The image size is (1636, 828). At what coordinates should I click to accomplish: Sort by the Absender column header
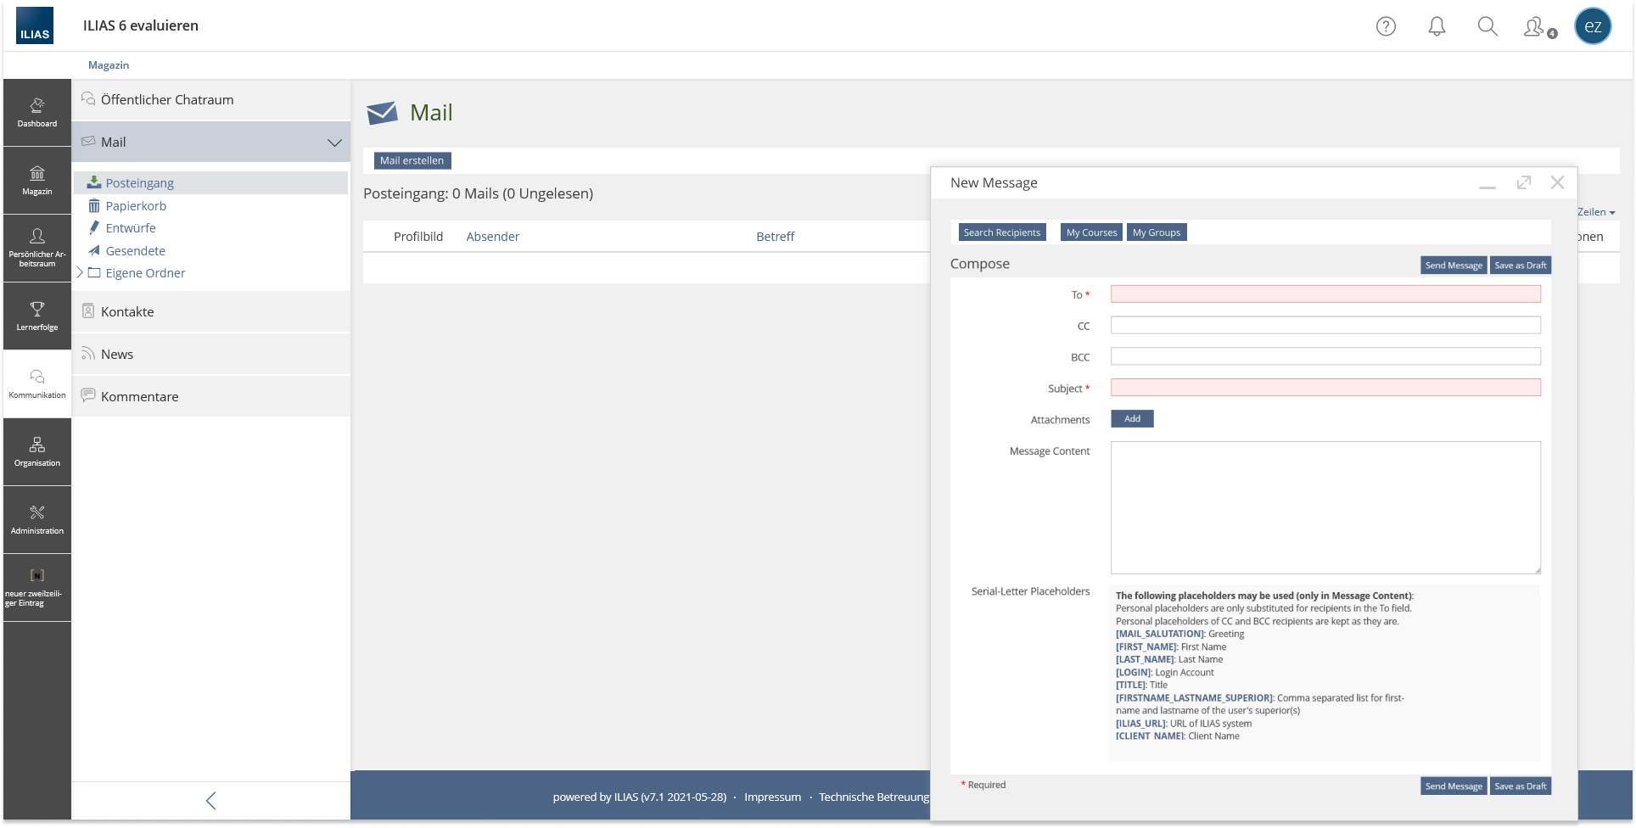492,237
